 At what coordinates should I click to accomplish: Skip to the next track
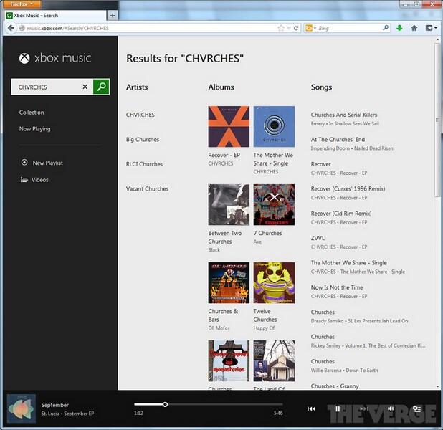pyautogui.click(x=364, y=408)
